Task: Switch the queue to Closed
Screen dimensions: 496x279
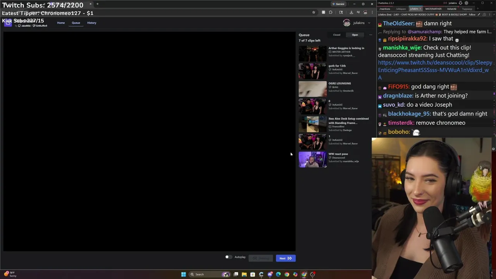Action: pos(337,35)
